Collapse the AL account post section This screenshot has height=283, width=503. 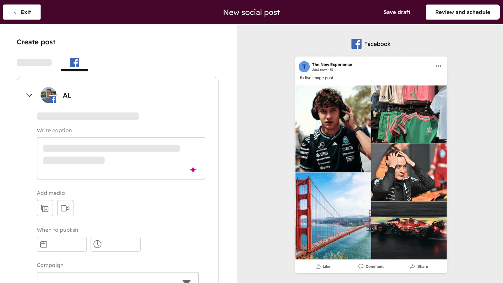pos(29,95)
